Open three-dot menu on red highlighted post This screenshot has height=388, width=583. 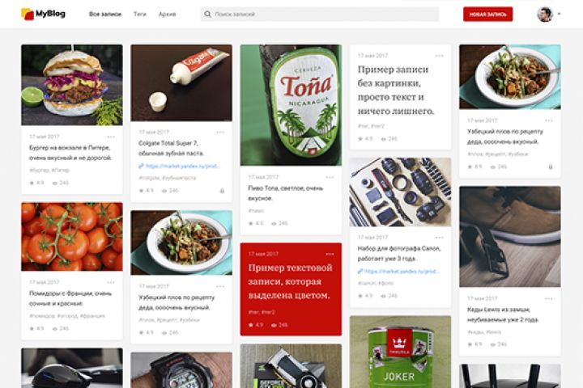click(x=330, y=254)
